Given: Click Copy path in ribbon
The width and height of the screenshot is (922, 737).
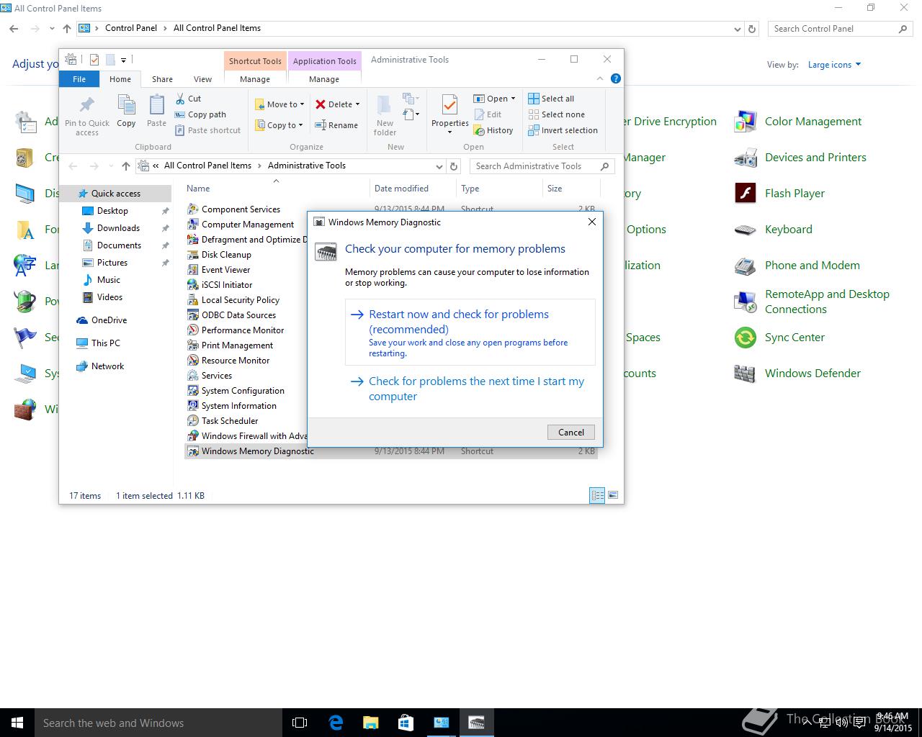Looking at the screenshot, I should pyautogui.click(x=201, y=114).
